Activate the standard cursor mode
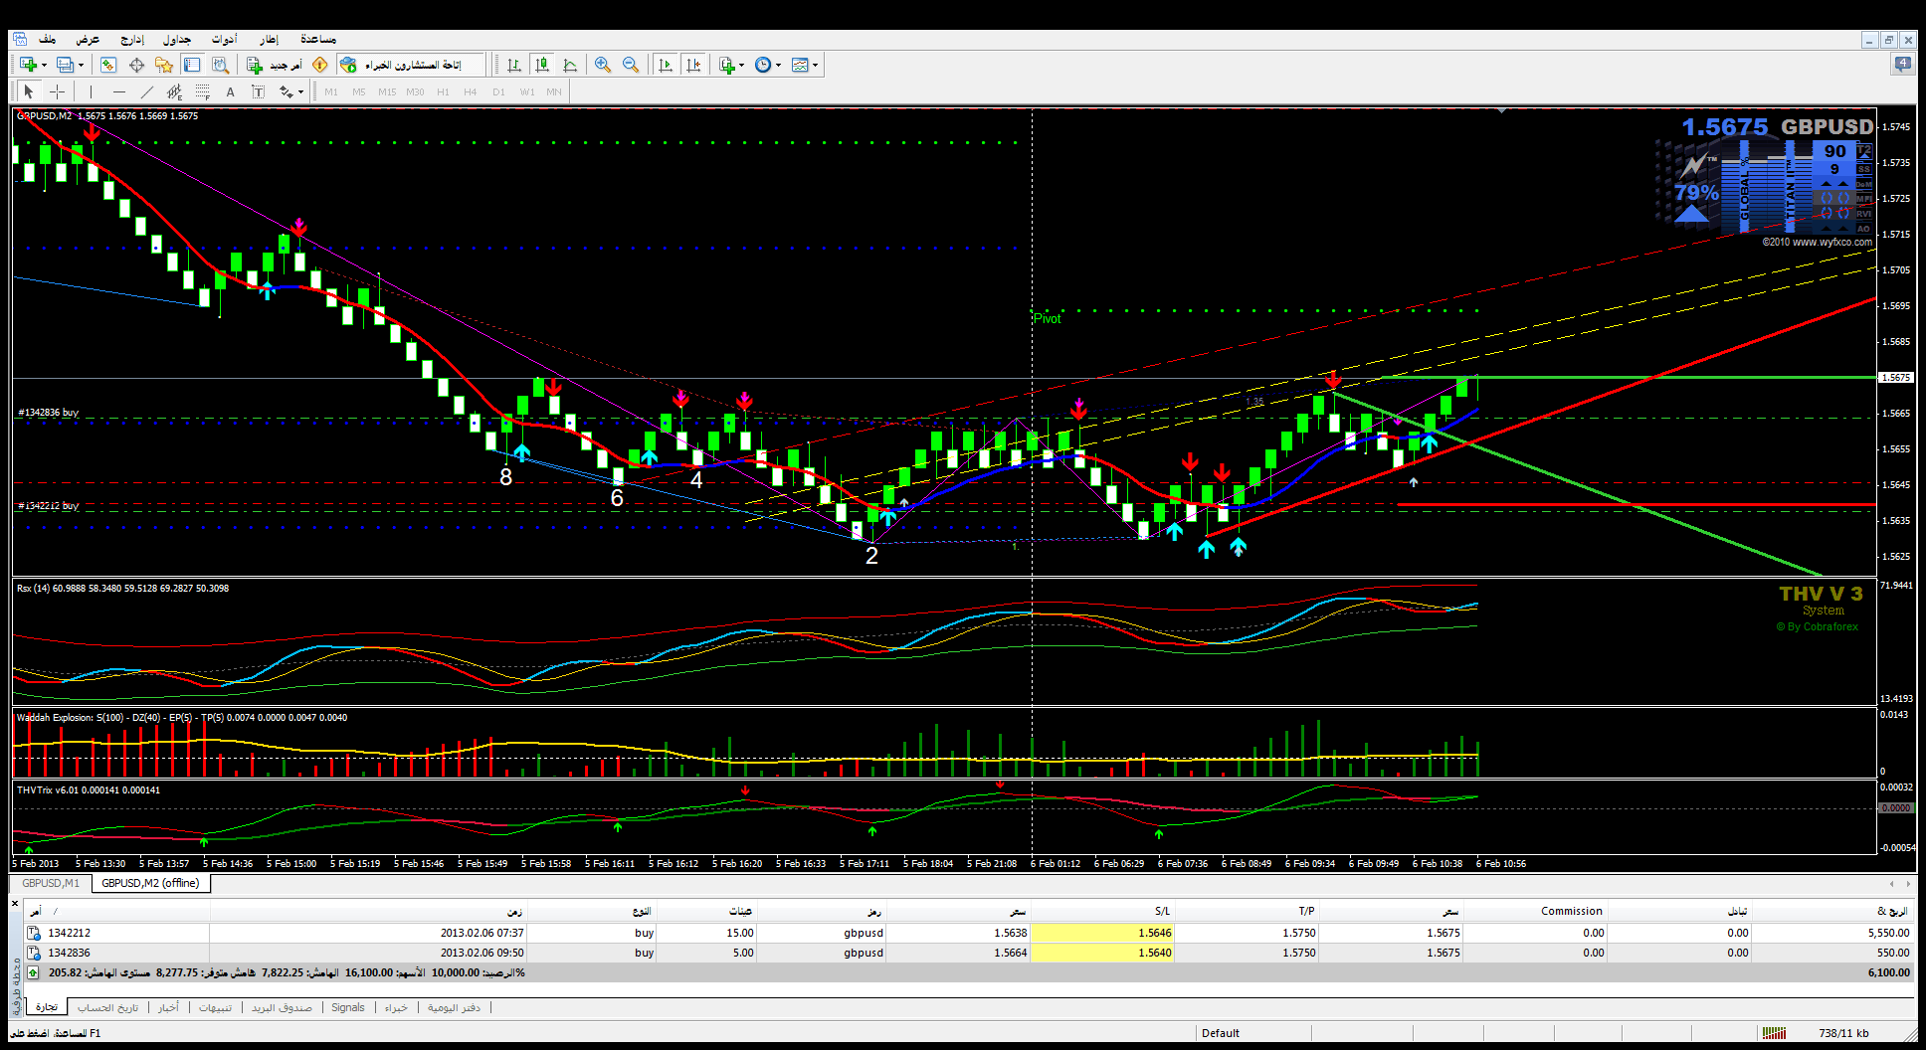The height and width of the screenshot is (1050, 1926). click(29, 91)
